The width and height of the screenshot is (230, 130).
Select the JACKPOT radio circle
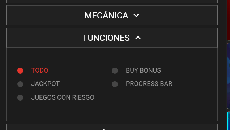[20, 84]
